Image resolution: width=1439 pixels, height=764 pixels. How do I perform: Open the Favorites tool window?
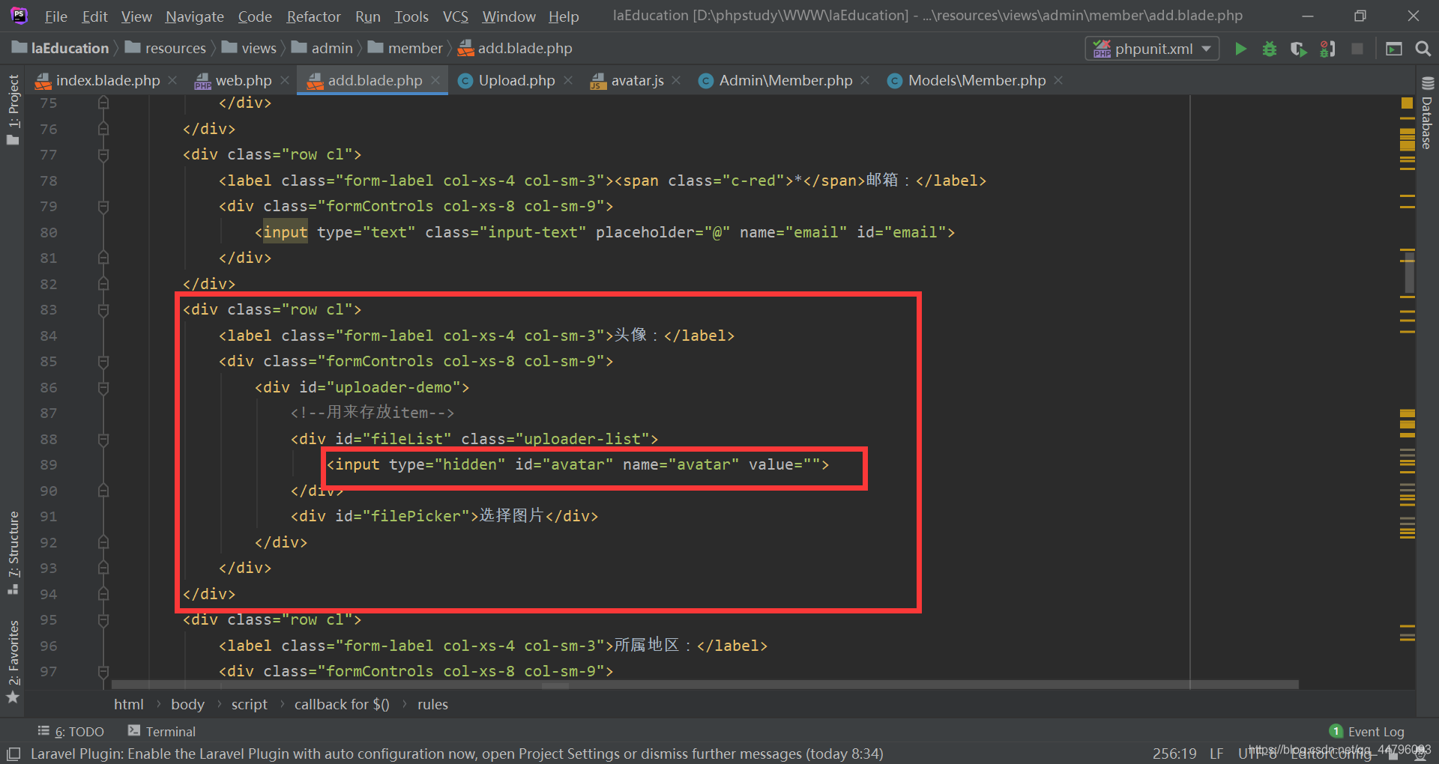(x=13, y=661)
